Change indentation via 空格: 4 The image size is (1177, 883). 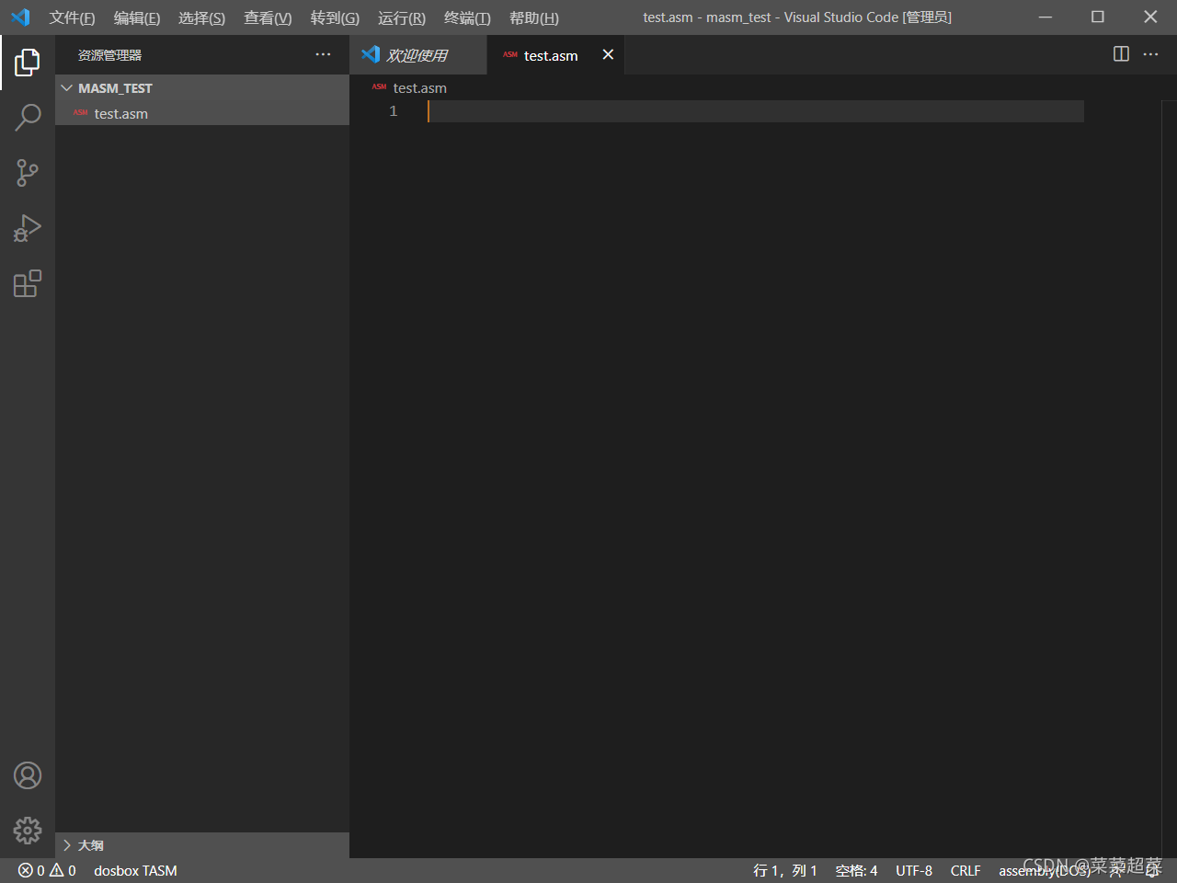856,870
